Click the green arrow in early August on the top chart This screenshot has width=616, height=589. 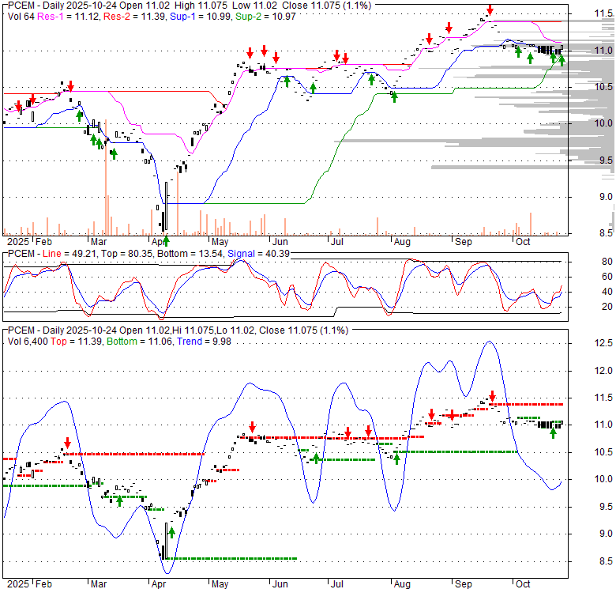point(394,96)
